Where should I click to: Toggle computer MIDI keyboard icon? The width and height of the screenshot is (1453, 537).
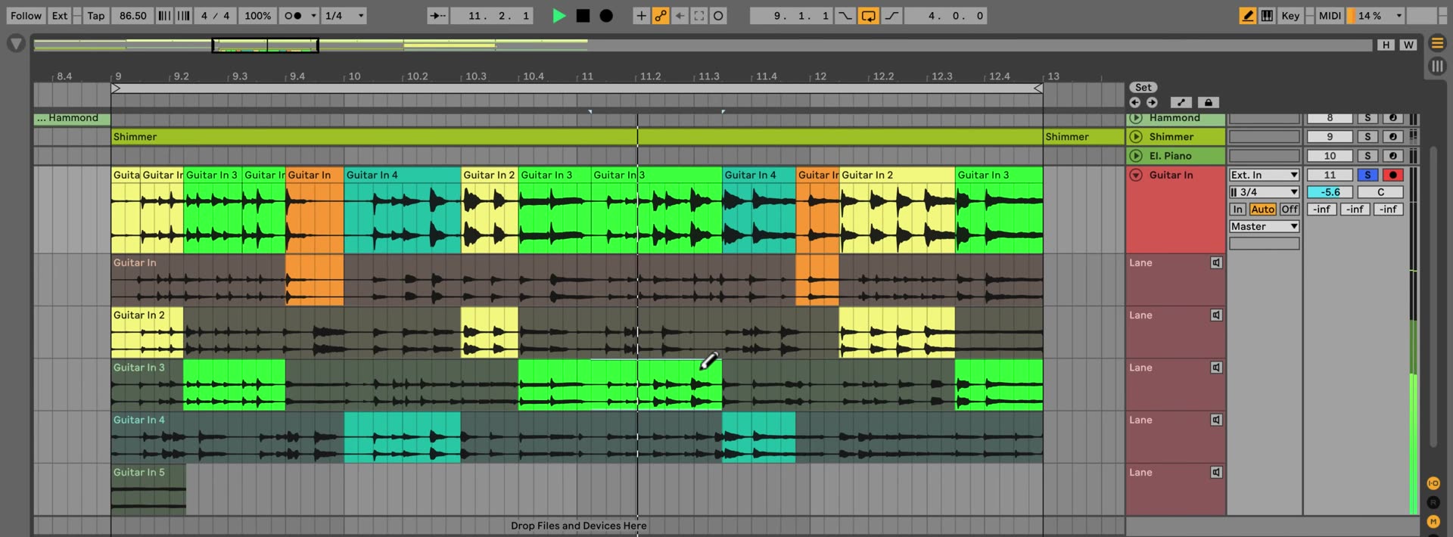point(1267,15)
